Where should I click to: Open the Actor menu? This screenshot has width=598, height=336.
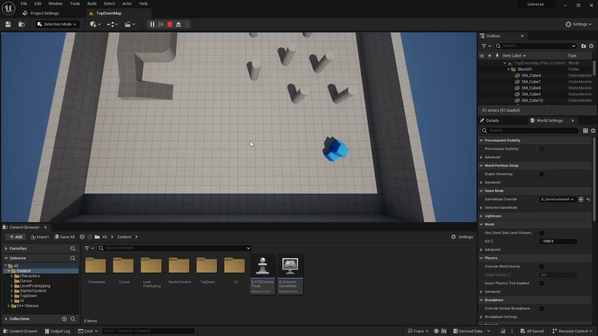(x=127, y=4)
